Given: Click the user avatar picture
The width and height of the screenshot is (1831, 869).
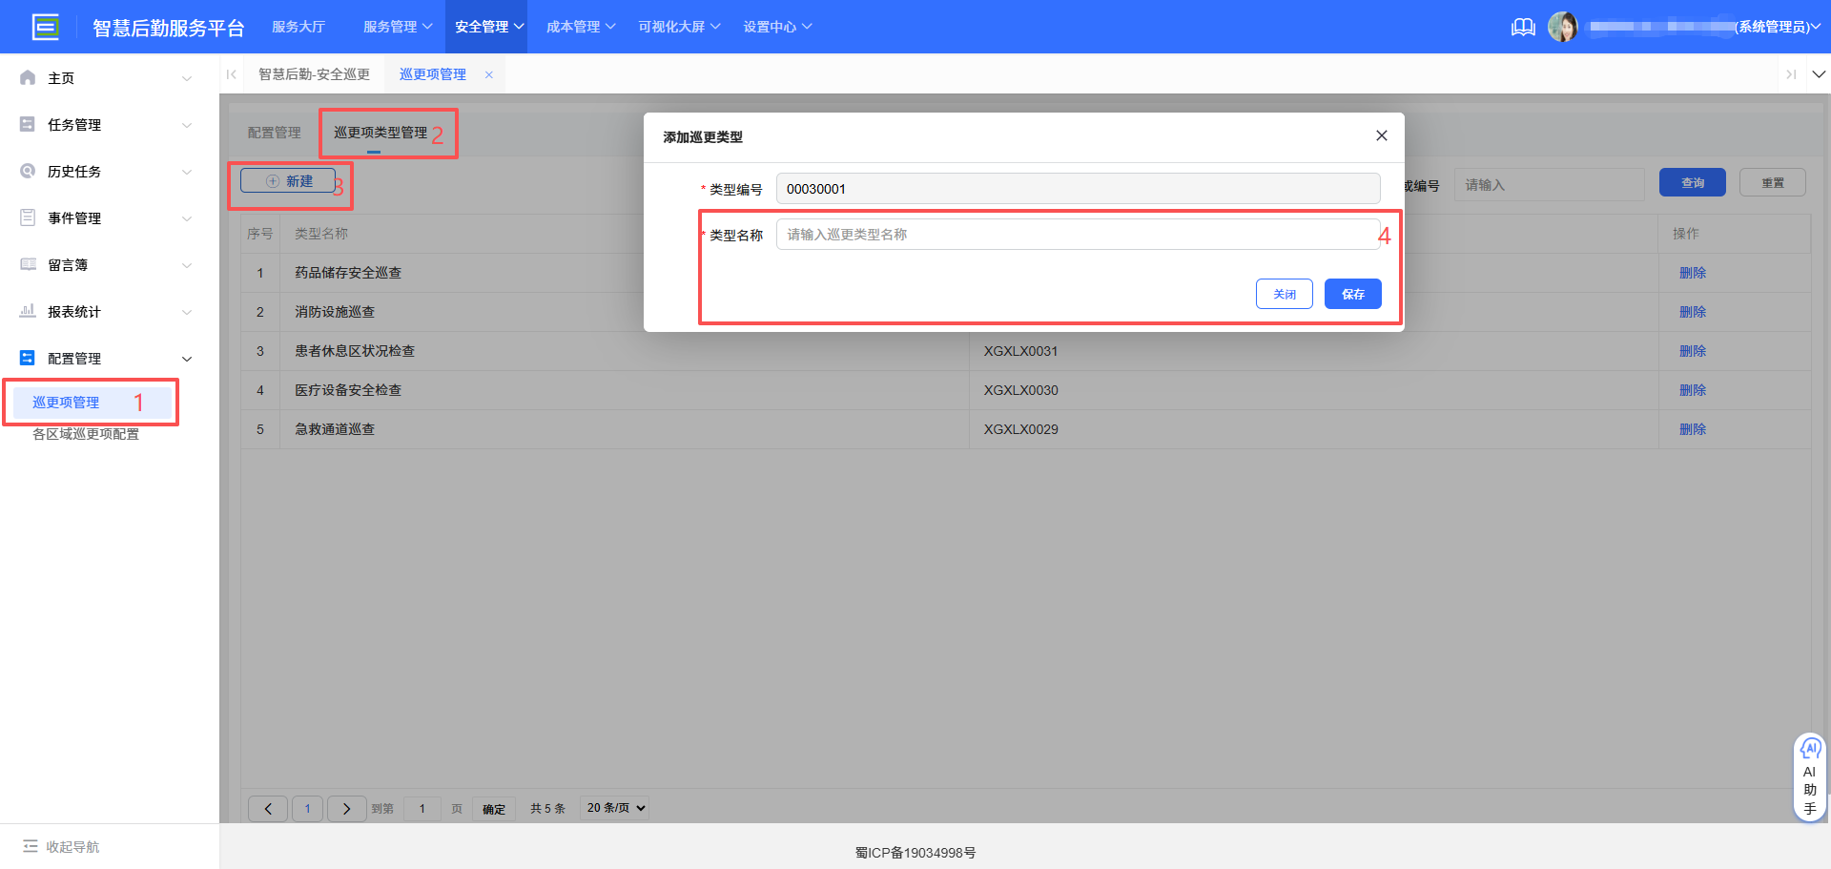Looking at the screenshot, I should (x=1562, y=27).
